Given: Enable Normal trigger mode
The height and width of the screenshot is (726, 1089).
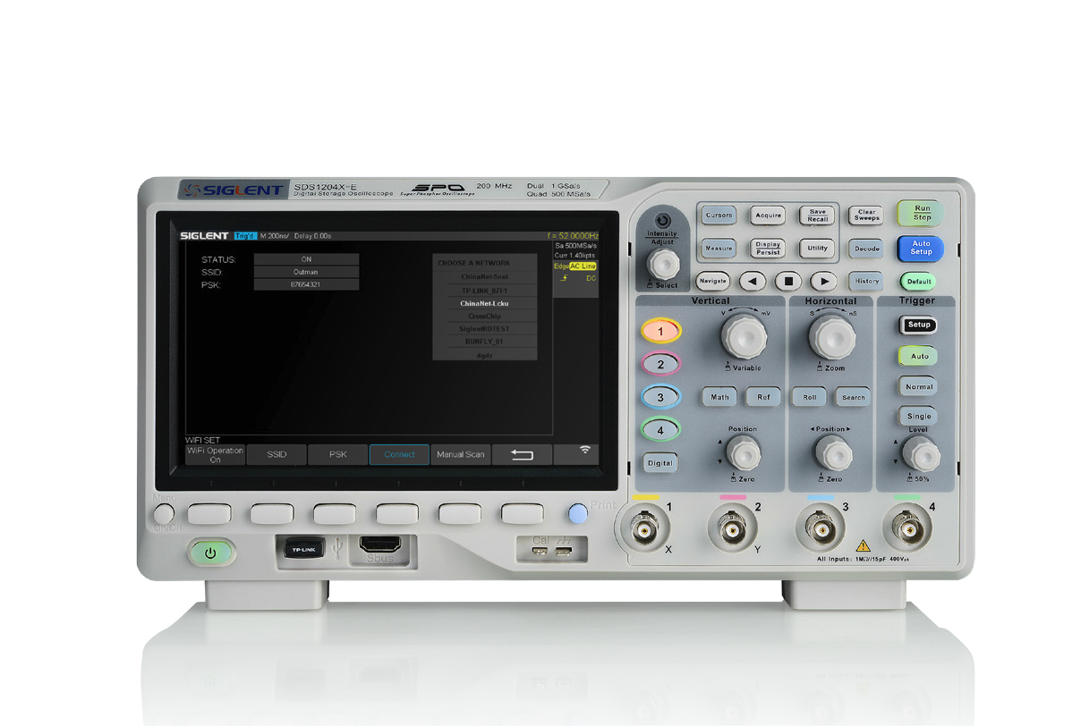Looking at the screenshot, I should click(x=919, y=387).
